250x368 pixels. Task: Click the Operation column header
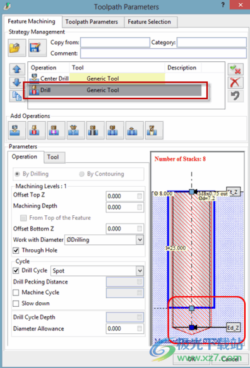click(49, 68)
